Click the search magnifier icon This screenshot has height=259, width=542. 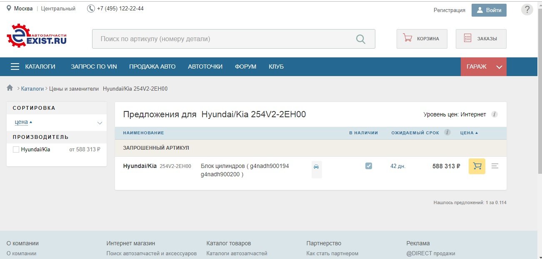coord(360,39)
